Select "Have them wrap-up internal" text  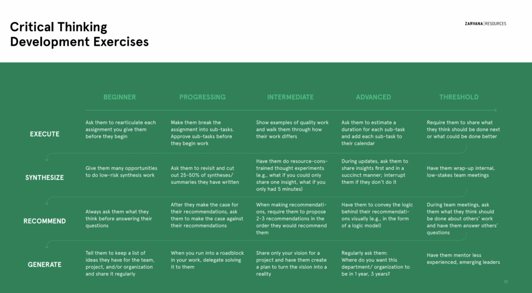pos(460,171)
